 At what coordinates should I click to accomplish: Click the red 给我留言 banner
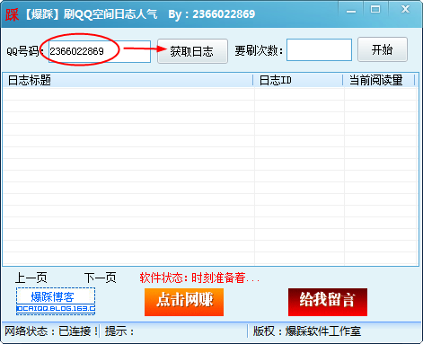(x=328, y=302)
